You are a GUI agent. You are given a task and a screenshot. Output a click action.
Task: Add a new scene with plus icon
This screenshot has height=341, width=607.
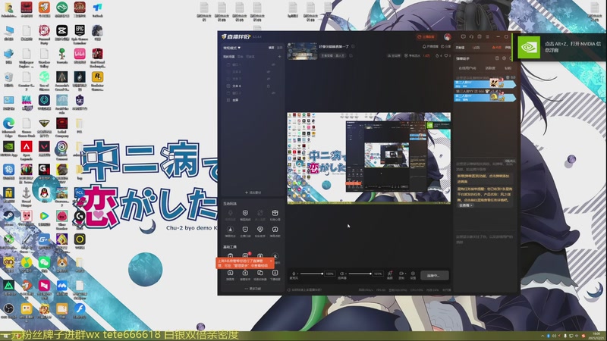tap(279, 56)
